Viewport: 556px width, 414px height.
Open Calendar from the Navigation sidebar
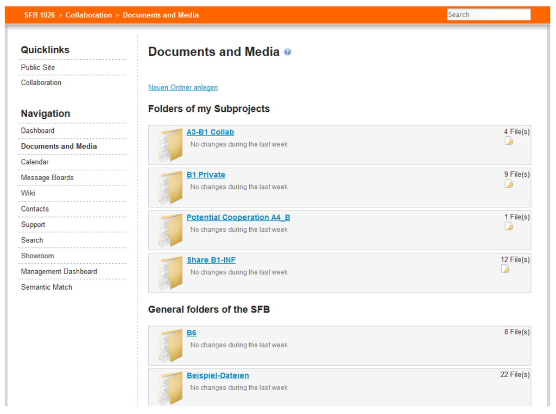pos(35,162)
